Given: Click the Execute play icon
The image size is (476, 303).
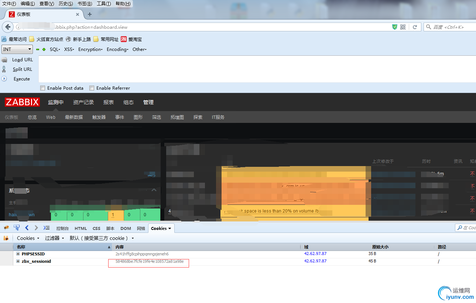Looking at the screenshot, I should click(4, 79).
